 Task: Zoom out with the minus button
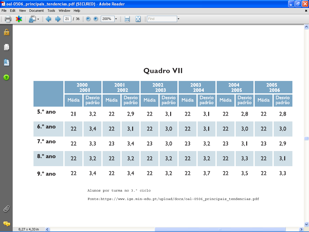click(88, 19)
